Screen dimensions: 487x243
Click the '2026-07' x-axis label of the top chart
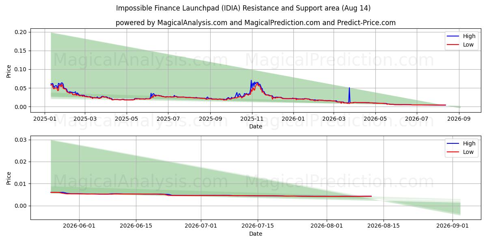[417, 119]
